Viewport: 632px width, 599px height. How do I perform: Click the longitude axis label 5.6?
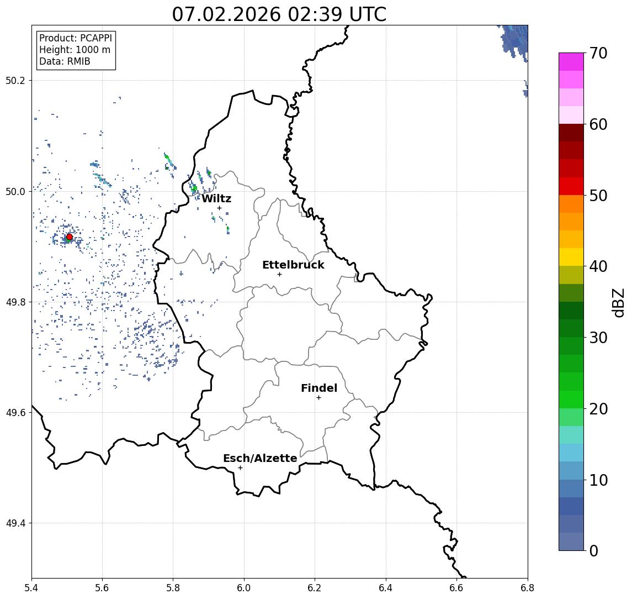point(102,588)
